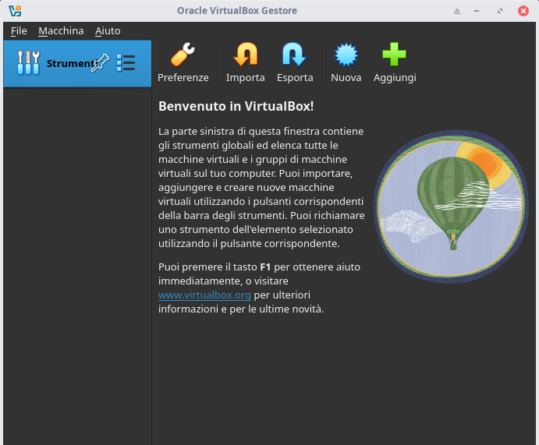Click the pin icon in the Strumenti row
The height and width of the screenshot is (445, 539).
click(x=100, y=63)
